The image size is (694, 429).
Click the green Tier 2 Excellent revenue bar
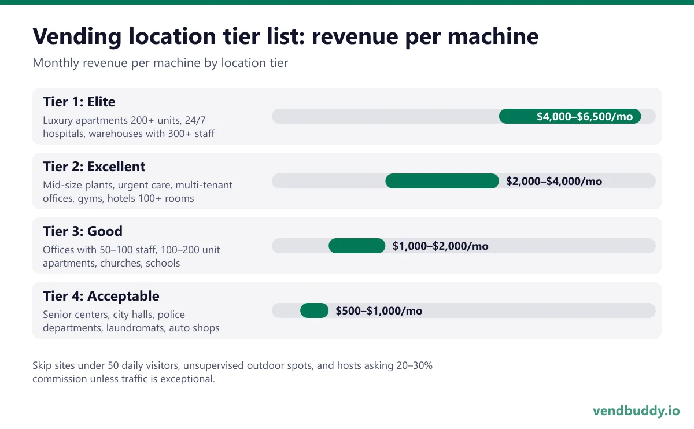pos(442,181)
